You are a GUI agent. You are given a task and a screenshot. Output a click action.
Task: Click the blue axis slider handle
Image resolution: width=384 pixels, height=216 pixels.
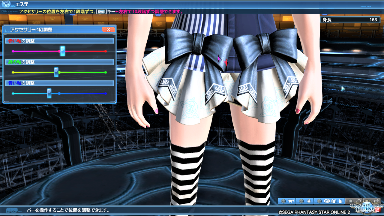pos(49,93)
